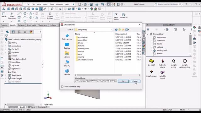Open the DimXpertManager tab
Image resolution: width=201 pixels, height=113 pixels.
tap(25, 32)
